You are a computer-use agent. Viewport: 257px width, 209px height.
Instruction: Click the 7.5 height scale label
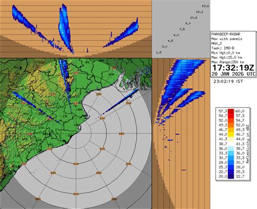coord(182,29)
